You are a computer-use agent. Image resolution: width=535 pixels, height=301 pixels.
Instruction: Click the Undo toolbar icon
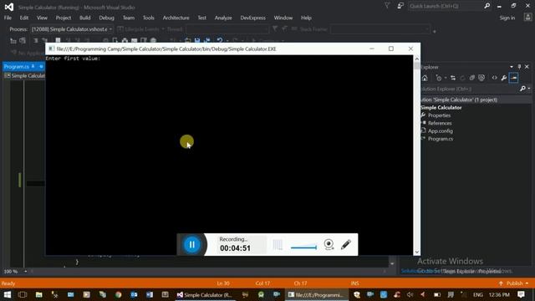click(x=219, y=41)
